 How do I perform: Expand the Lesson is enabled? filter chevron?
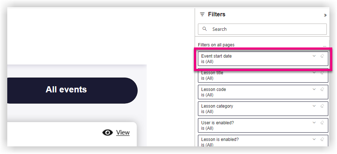coord(314,140)
